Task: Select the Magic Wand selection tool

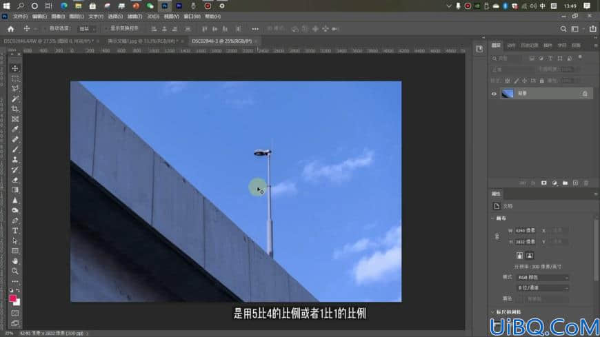Action: click(15, 99)
